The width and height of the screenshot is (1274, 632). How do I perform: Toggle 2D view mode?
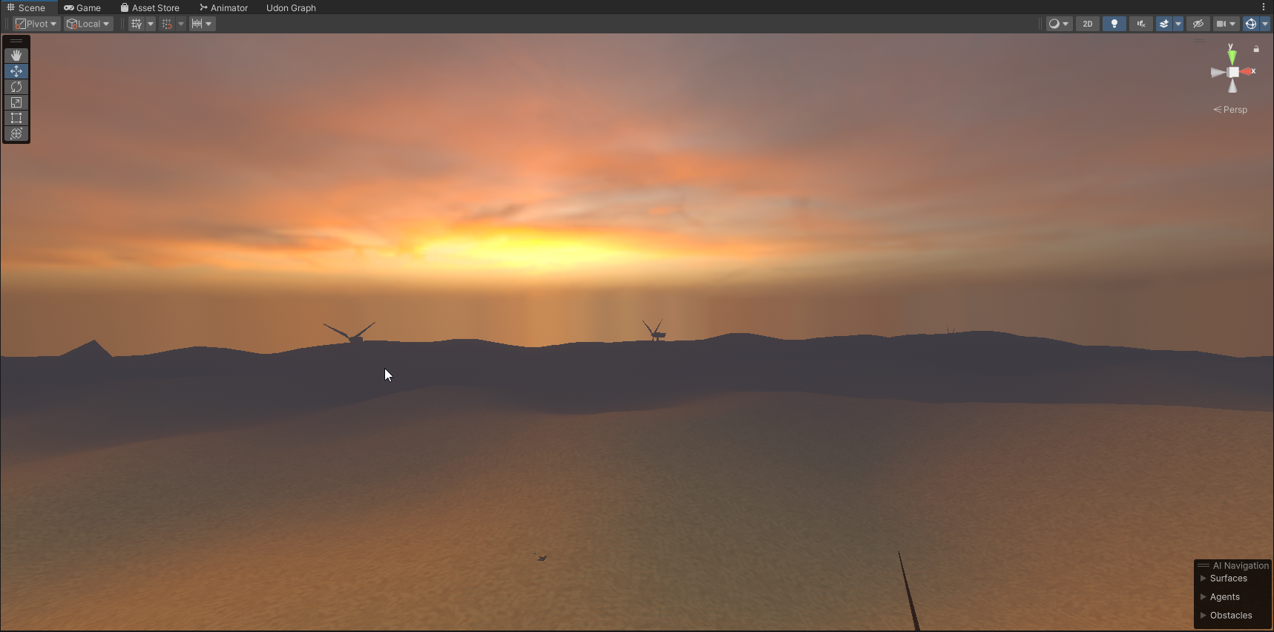click(1087, 24)
